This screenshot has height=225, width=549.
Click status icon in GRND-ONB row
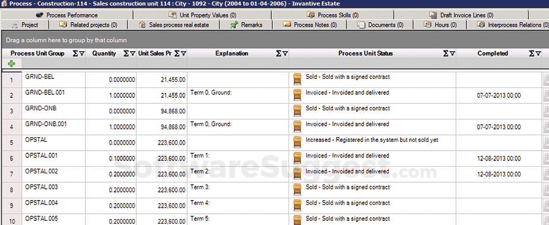click(297, 111)
